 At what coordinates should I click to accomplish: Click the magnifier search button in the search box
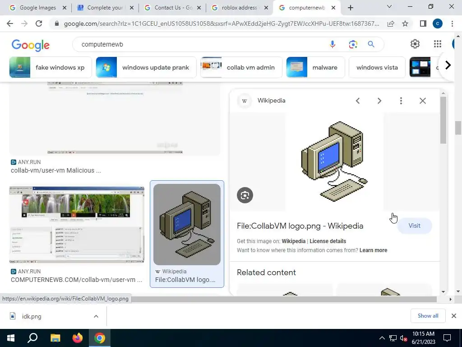pos(371,44)
